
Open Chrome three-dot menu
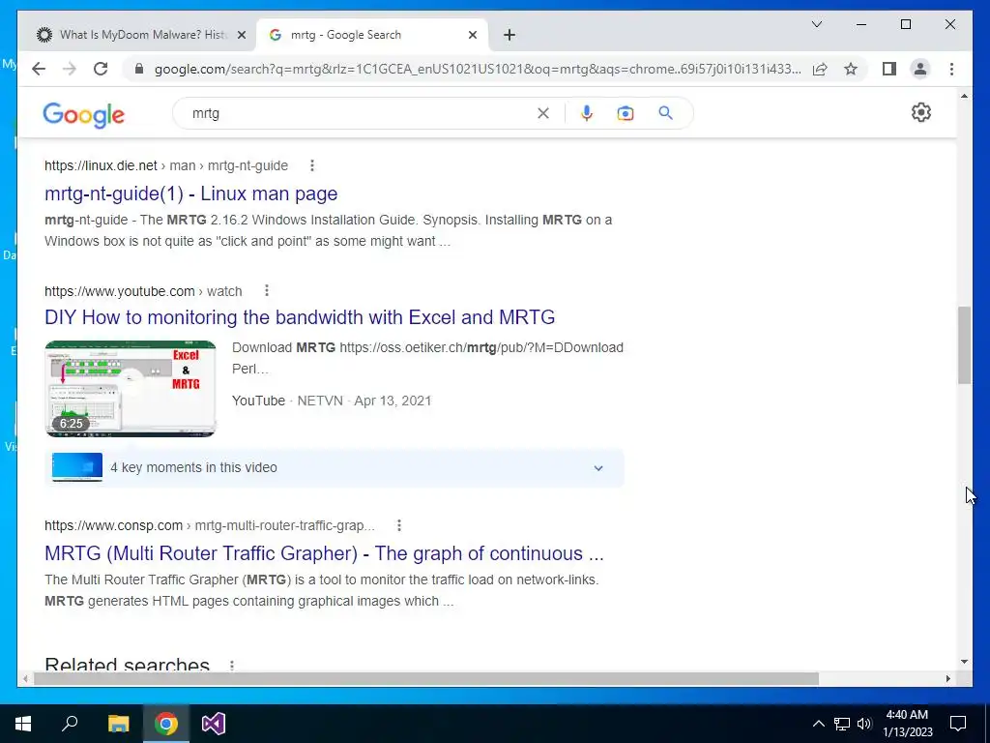click(x=951, y=69)
